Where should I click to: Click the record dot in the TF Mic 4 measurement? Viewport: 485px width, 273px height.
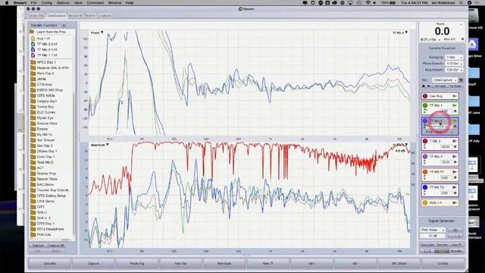455,162
